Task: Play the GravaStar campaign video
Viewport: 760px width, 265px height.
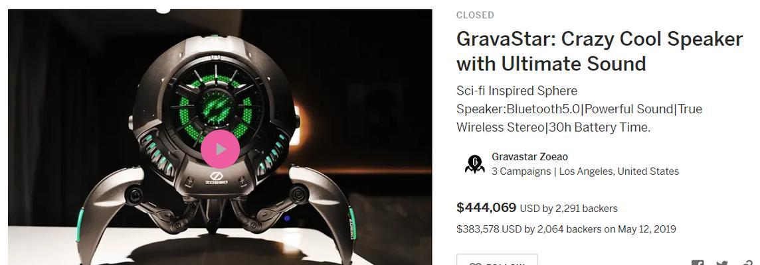Action: (x=220, y=149)
